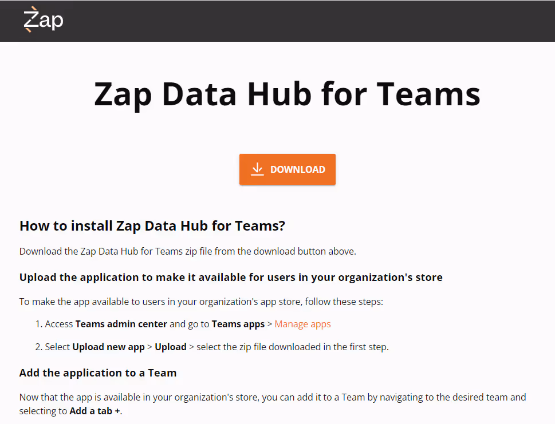Click the download arrow icon inside the orange button
Viewport: 555px width, 424px height.
point(257,169)
